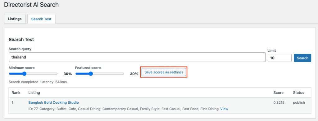Click the Directorist AI Search page title
Image resolution: width=318 pixels, height=121 pixels.
point(31,5)
